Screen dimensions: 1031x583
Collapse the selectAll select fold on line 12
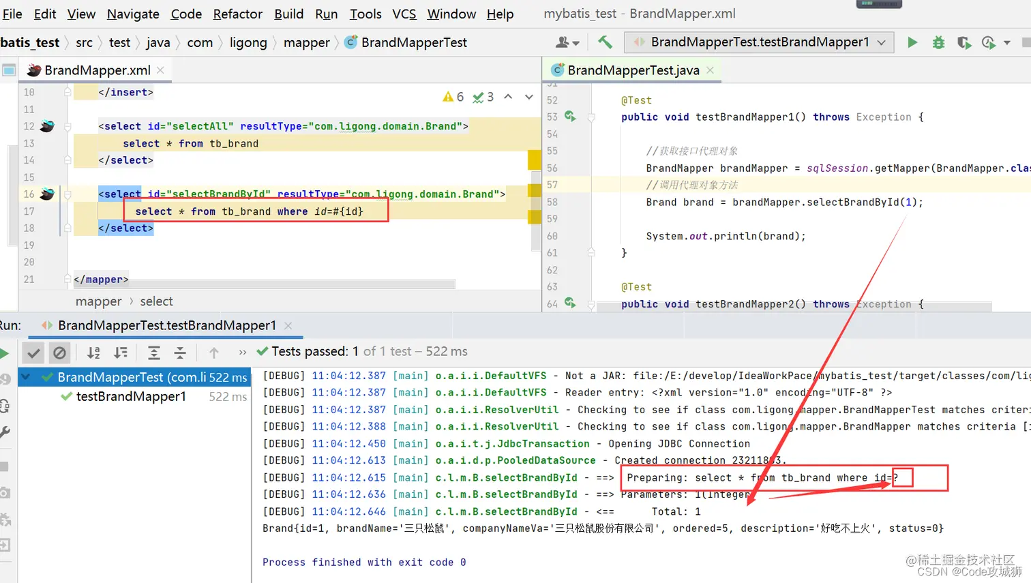[x=68, y=126]
